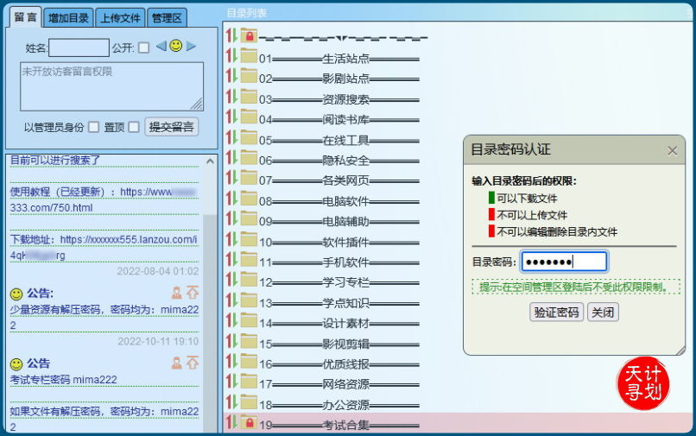
Task: Open locked folder at top of list
Action: 249,36
